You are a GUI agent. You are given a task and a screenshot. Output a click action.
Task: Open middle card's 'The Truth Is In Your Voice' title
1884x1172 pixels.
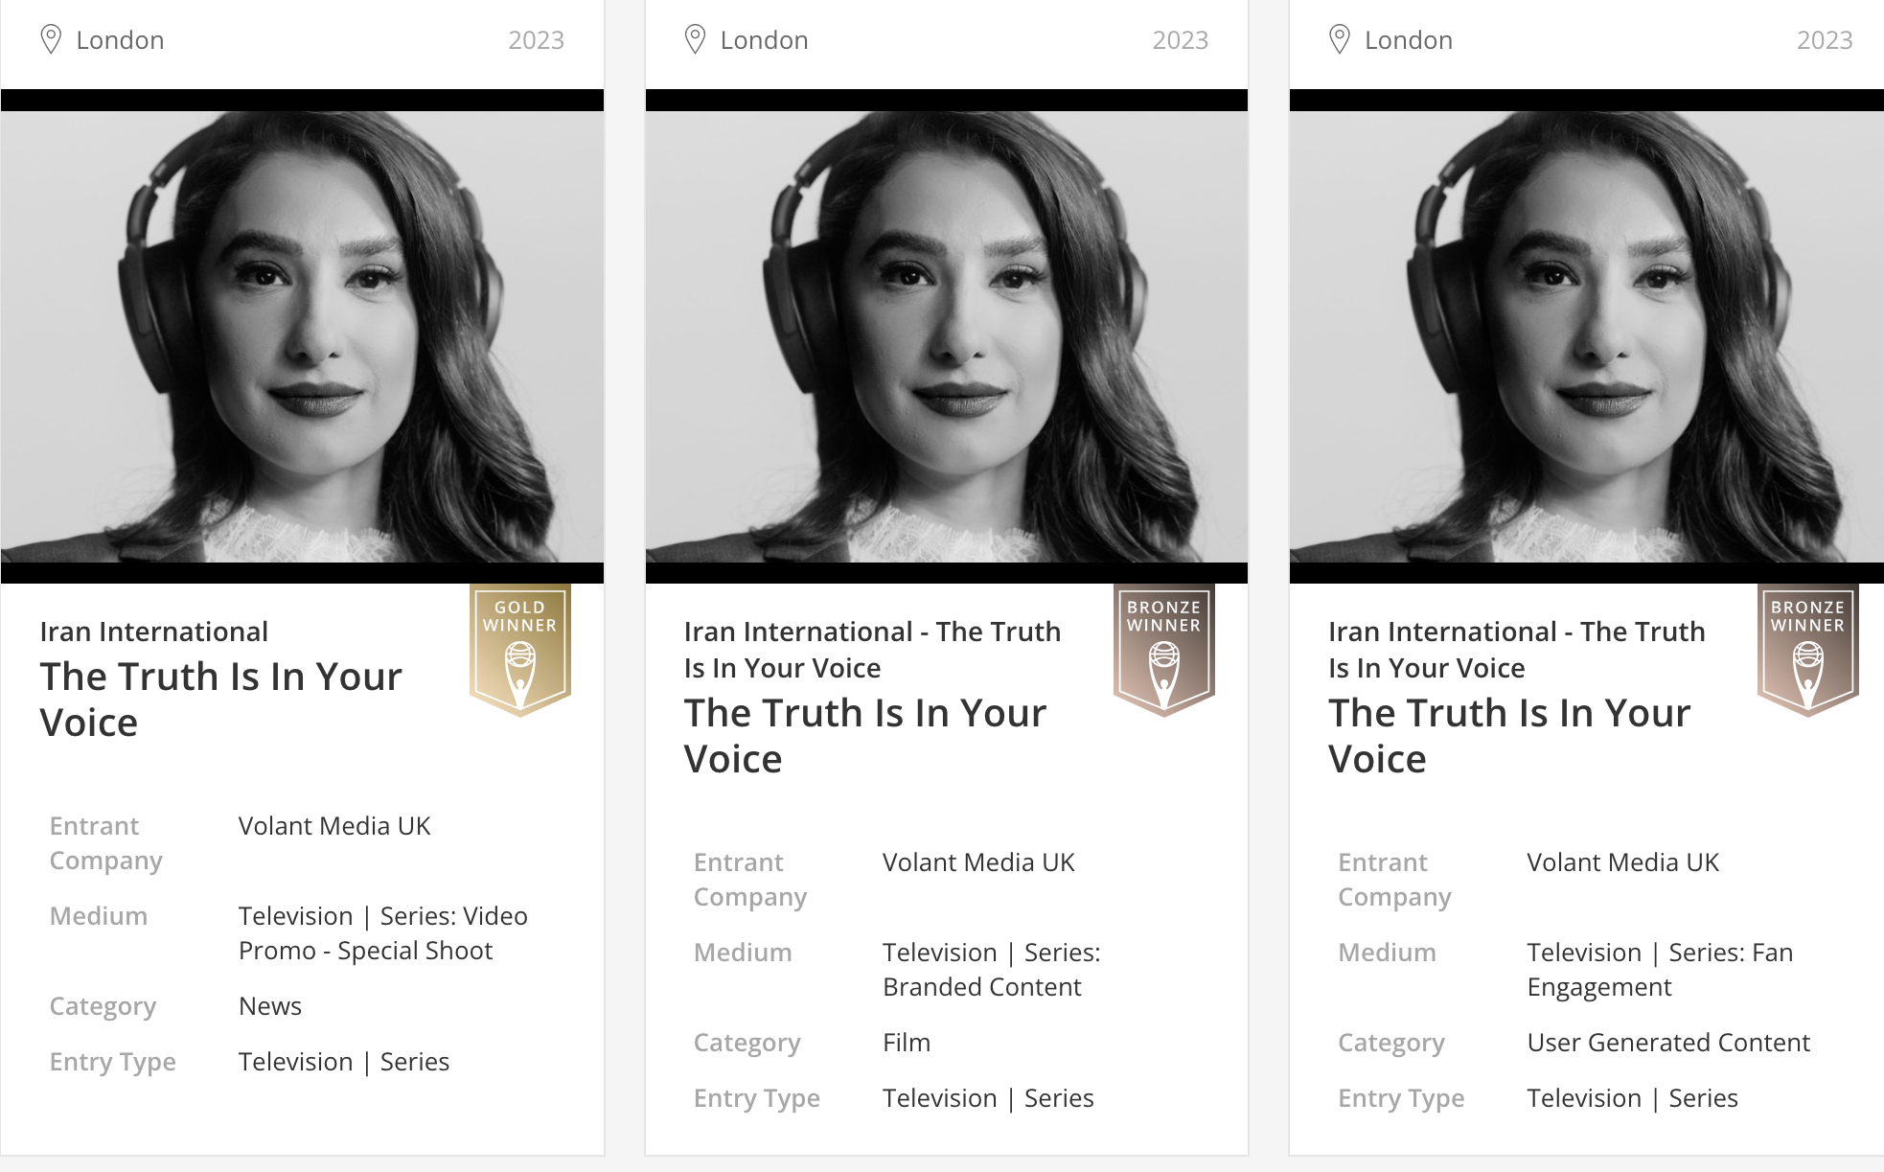click(x=864, y=735)
